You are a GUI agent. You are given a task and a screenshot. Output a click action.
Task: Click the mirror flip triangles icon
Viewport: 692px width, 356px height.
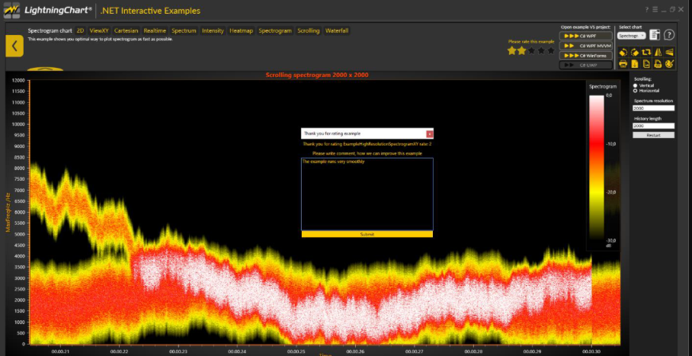point(658,52)
